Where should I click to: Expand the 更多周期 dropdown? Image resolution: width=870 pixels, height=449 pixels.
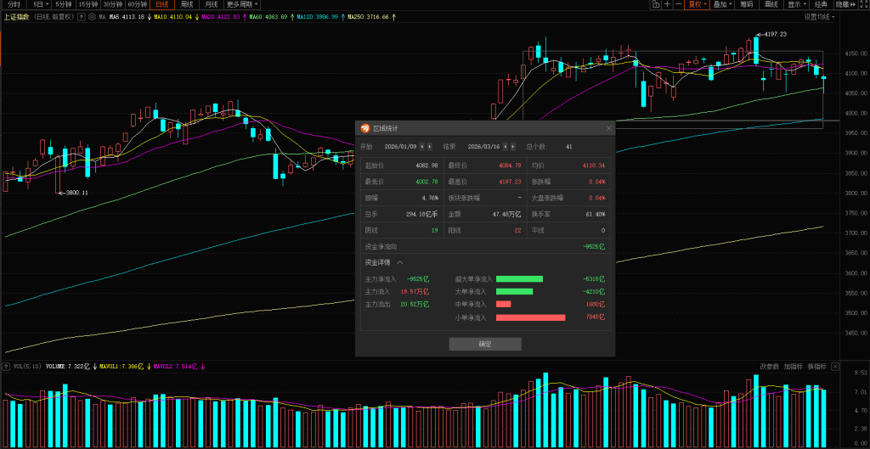(242, 4)
